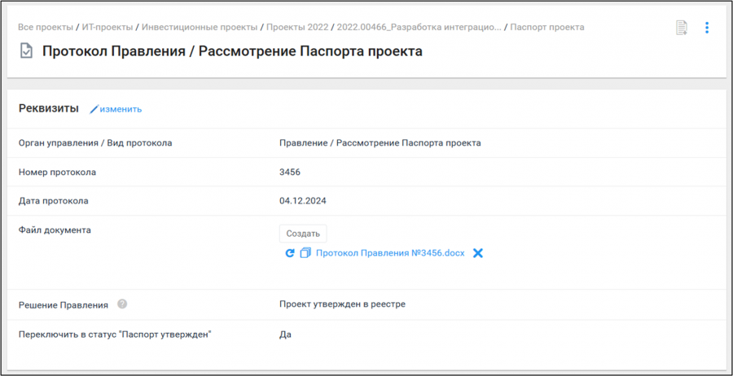Click the copy icon before the file name
Screen dimensions: 733x376
305,253
